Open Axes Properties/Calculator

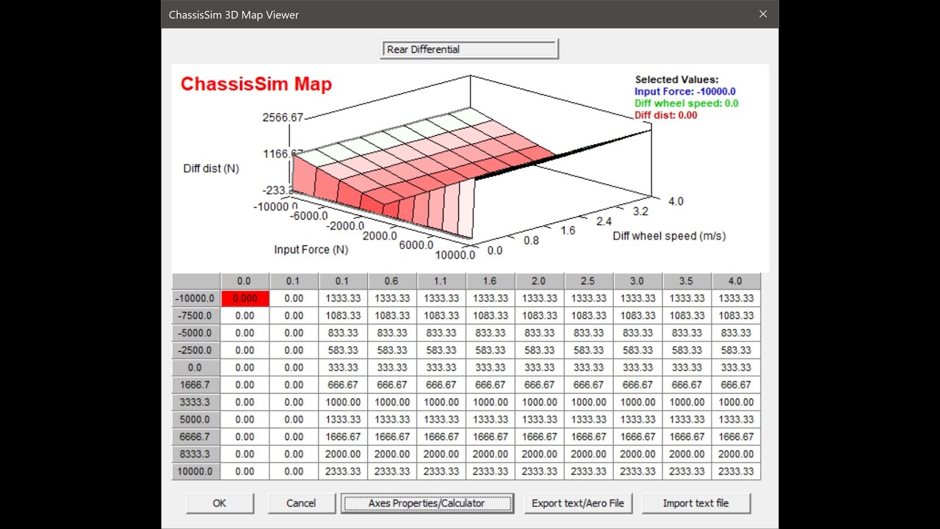tap(427, 503)
